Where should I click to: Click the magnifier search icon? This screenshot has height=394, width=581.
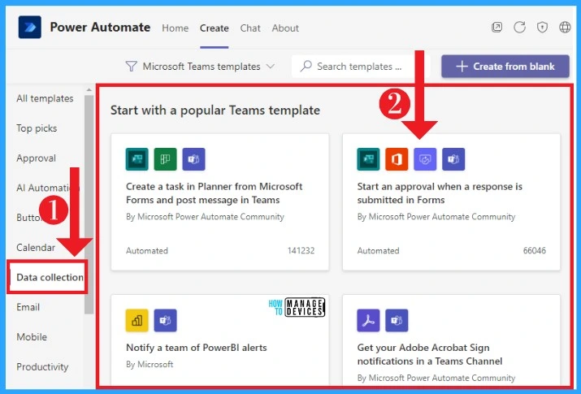point(306,66)
